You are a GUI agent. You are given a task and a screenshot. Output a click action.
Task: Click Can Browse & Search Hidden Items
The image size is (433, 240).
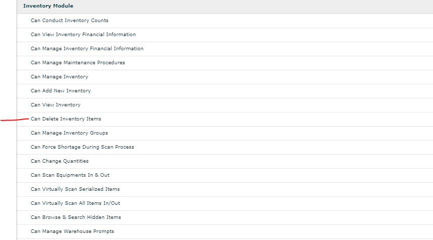[76, 217]
